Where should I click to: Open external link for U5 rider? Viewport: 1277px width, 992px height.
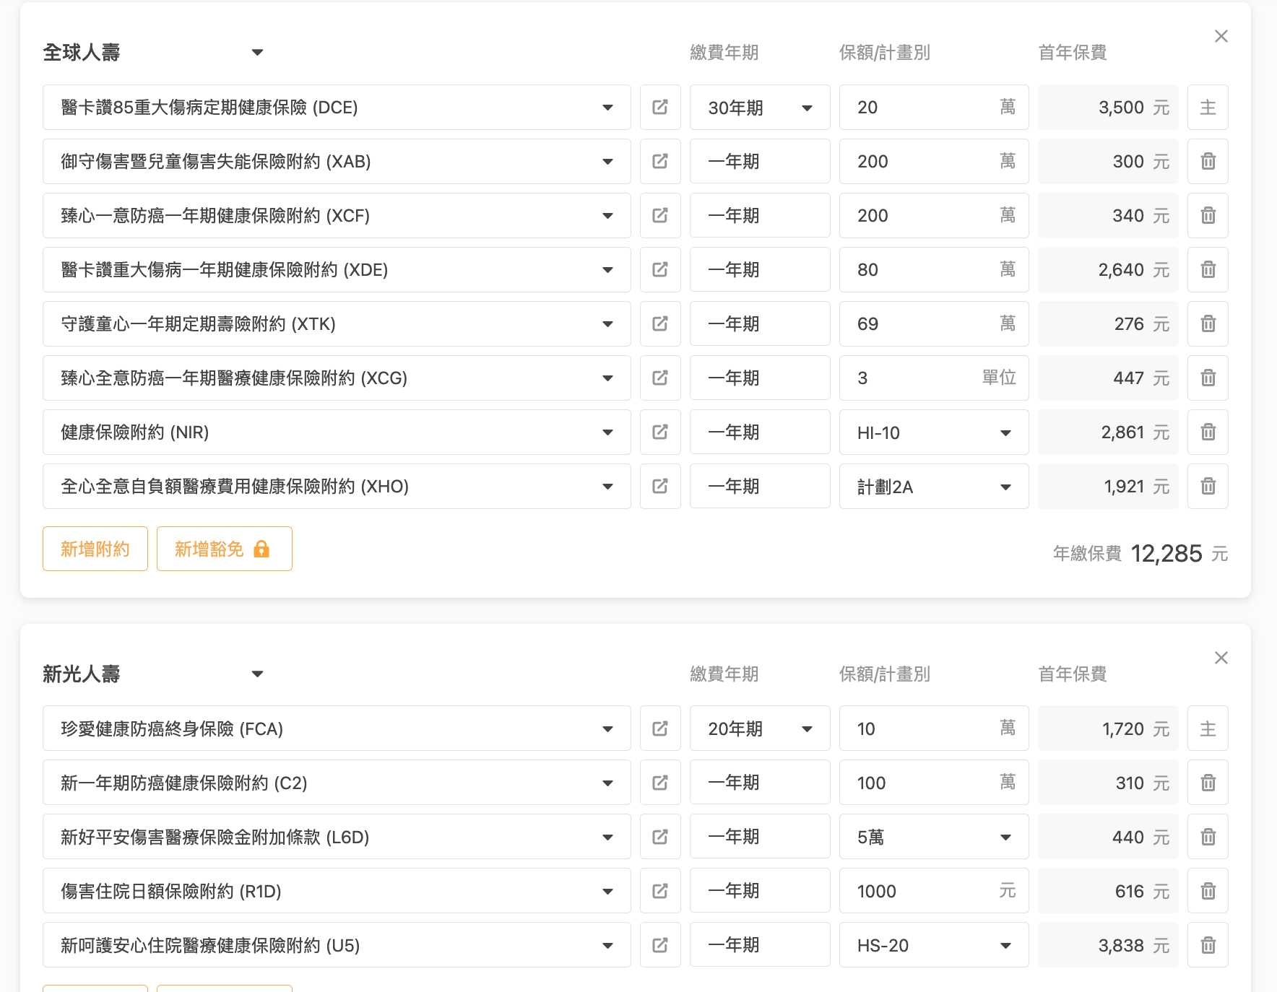(x=660, y=946)
